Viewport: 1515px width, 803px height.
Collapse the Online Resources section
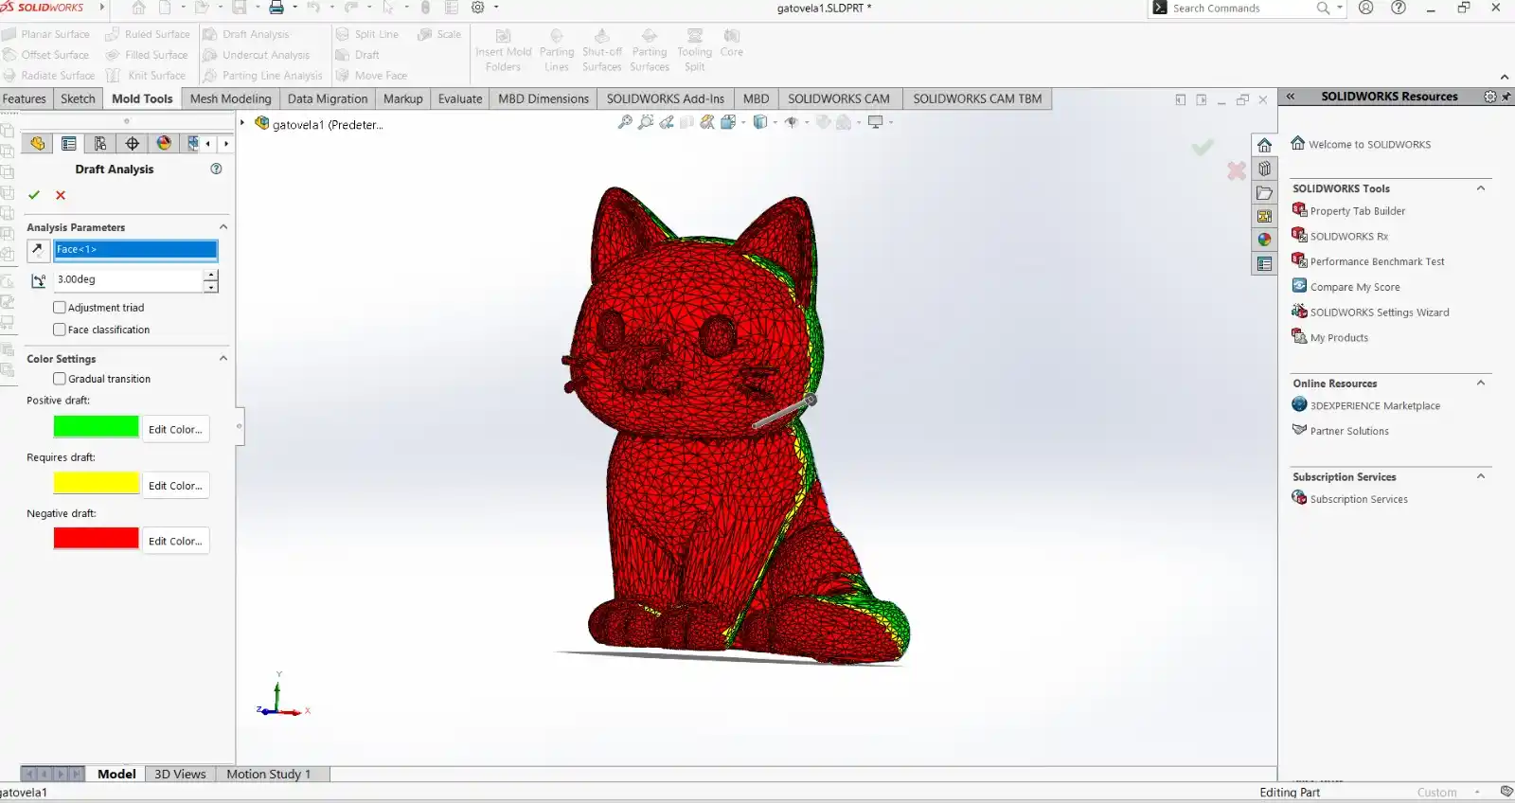[1481, 383]
